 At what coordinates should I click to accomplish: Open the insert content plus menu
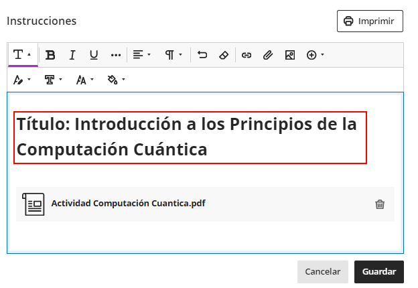[x=315, y=55]
